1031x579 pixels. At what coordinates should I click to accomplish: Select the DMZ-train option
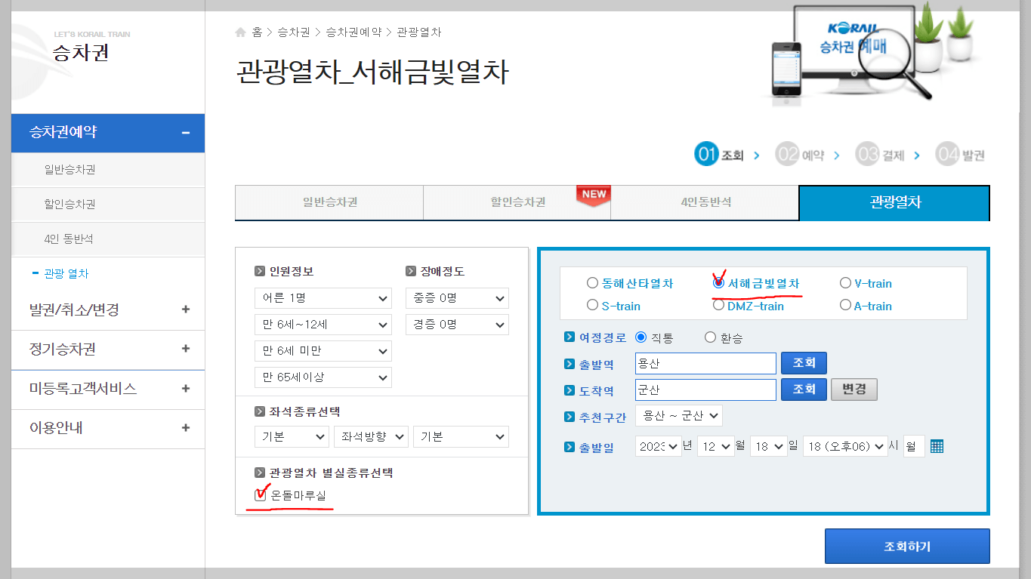718,305
